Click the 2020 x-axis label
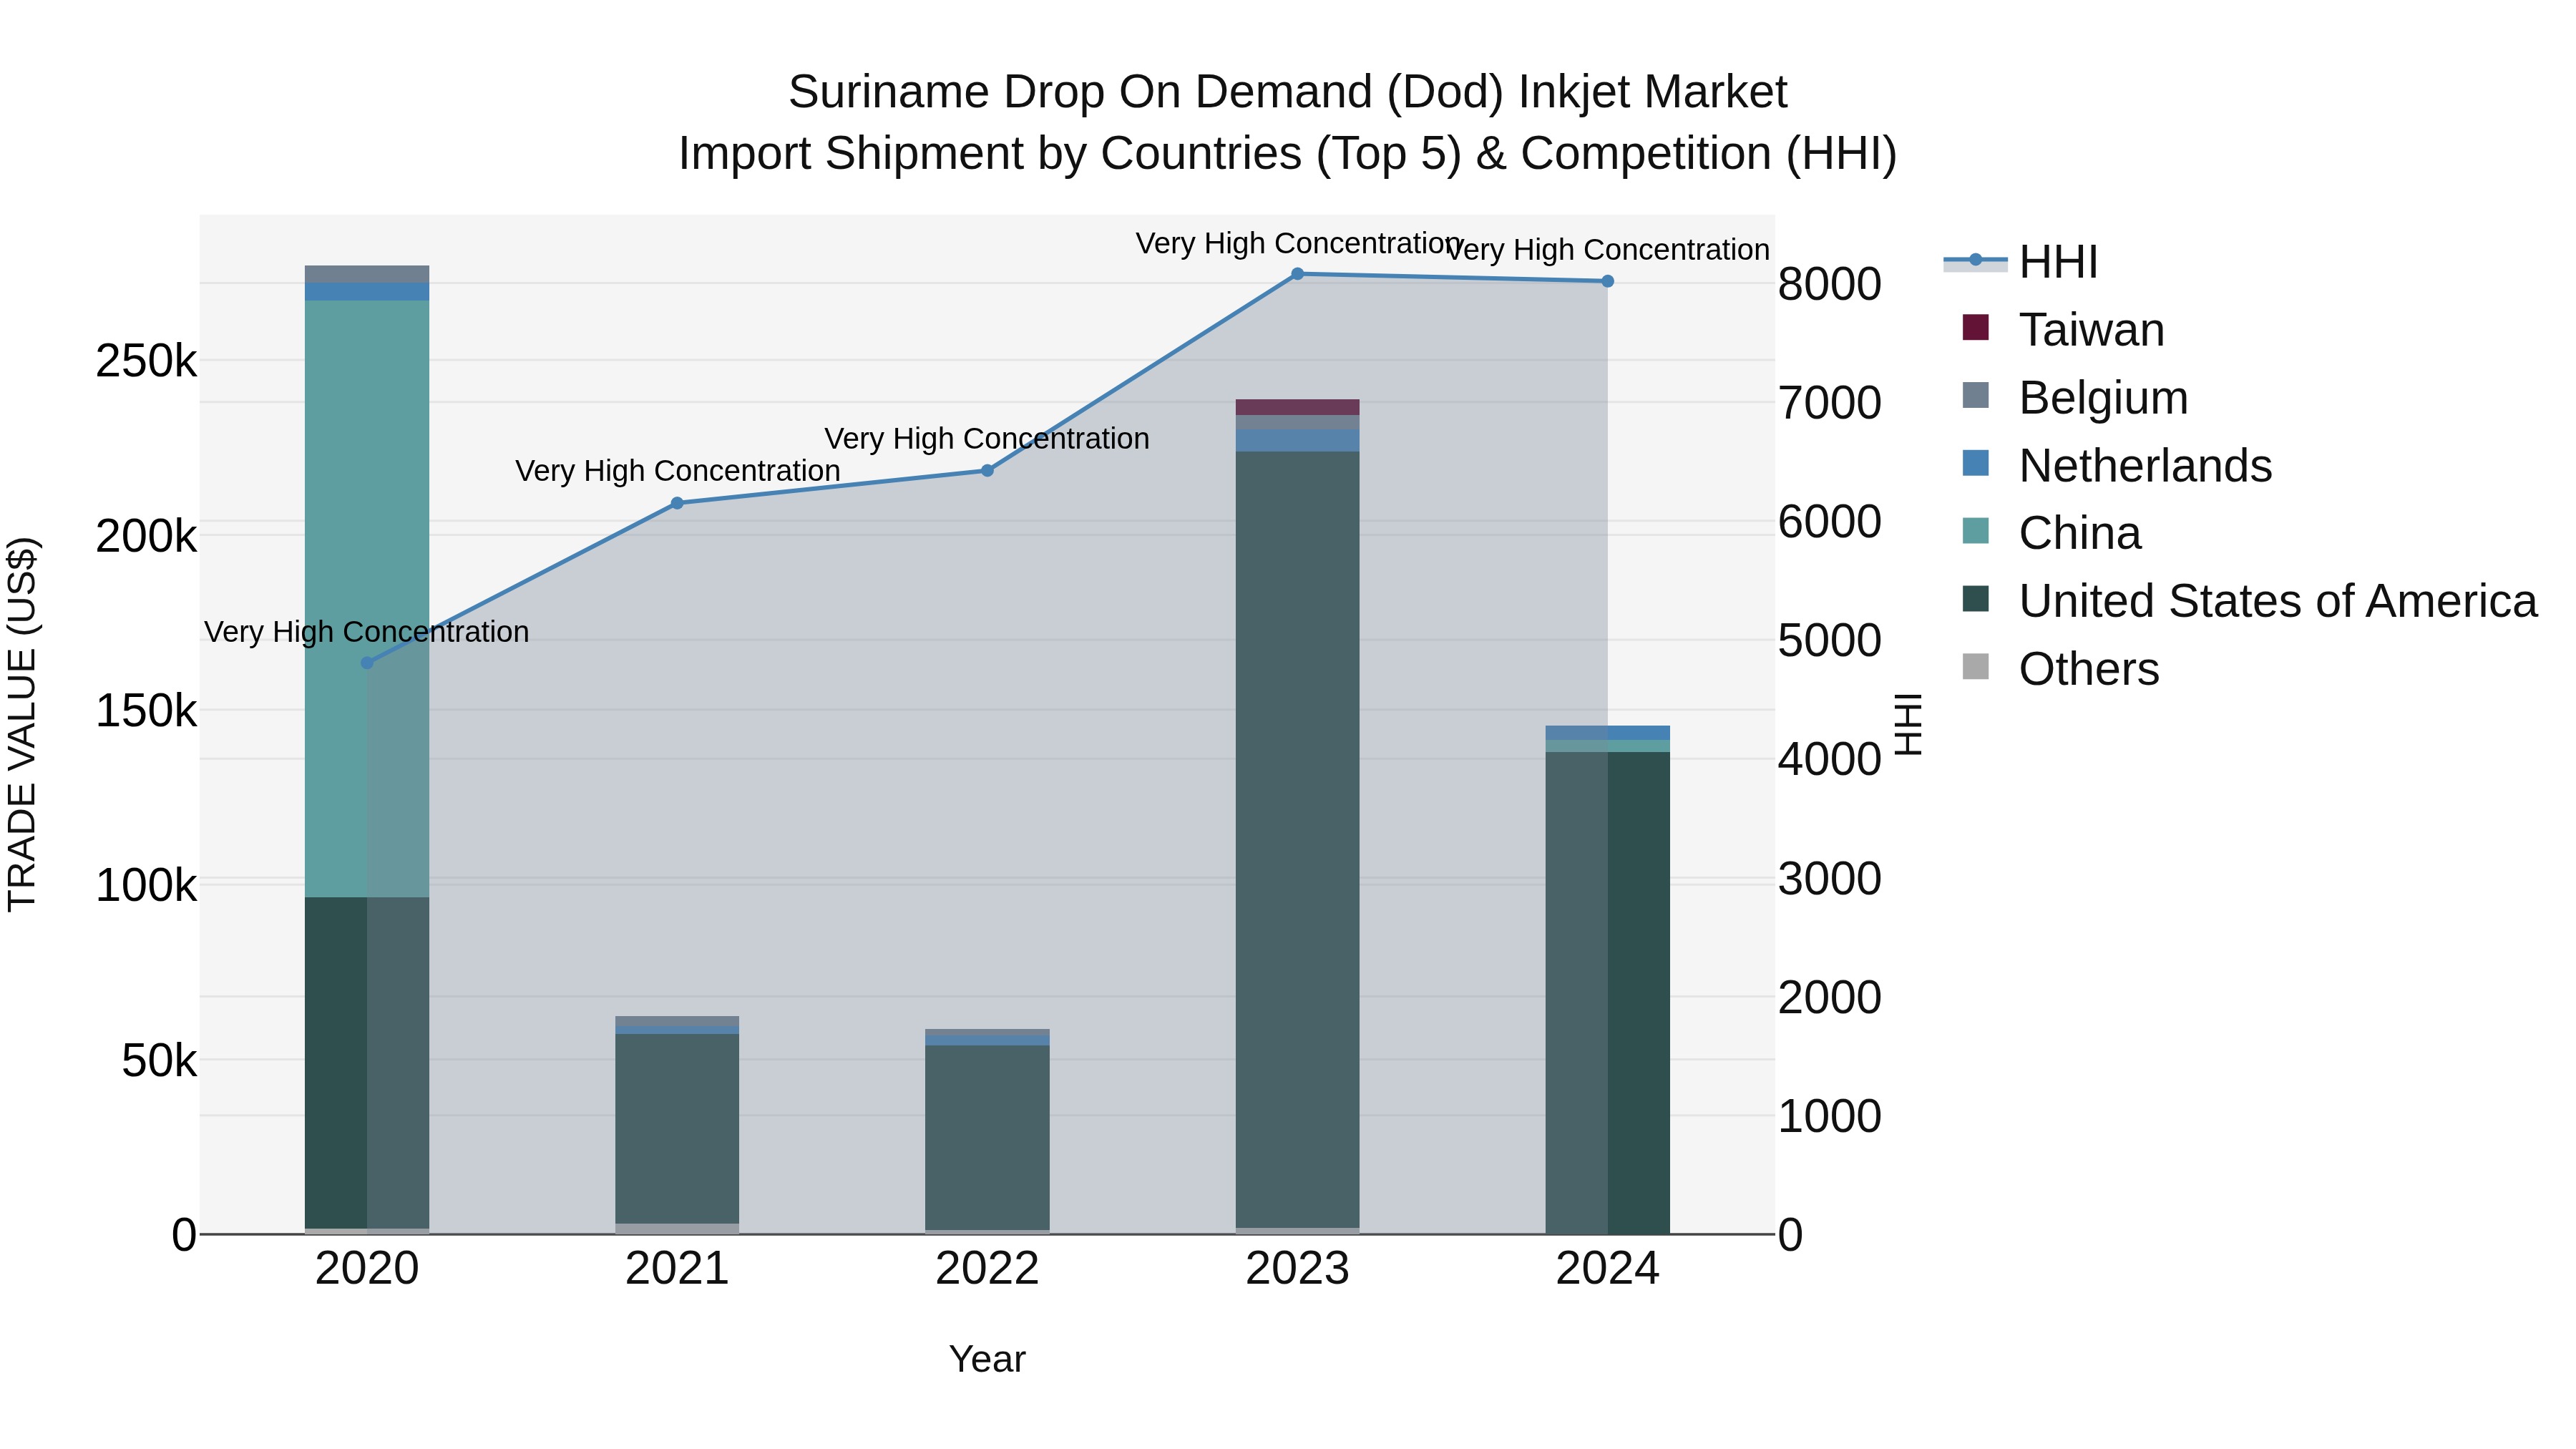This screenshot has width=2576, height=1449. pos(367,1269)
